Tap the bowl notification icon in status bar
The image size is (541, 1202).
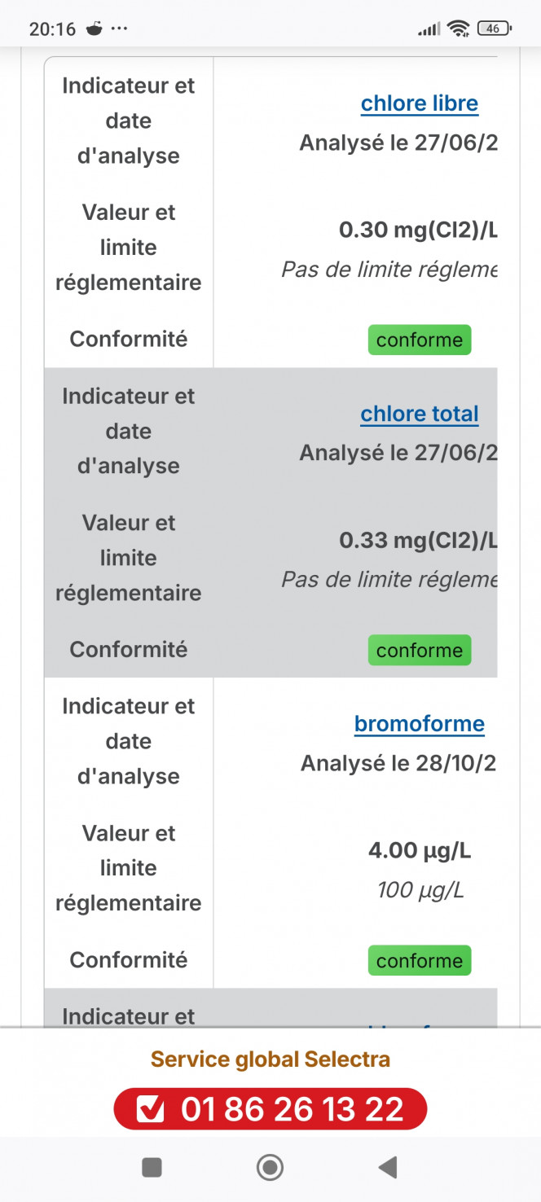[95, 29]
